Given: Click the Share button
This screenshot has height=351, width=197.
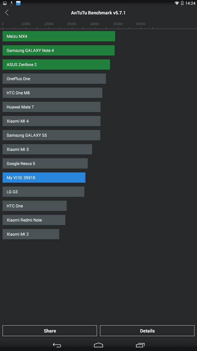Looking at the screenshot, I should click(x=50, y=331).
